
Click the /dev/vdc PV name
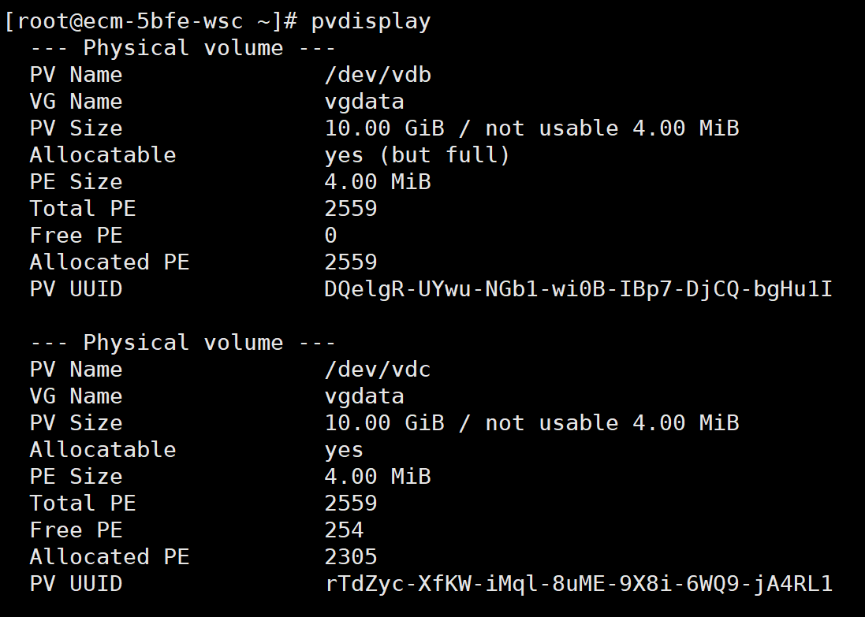377,370
